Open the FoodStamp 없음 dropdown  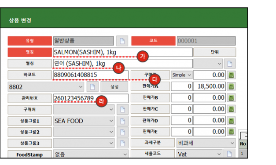pyautogui.click(x=91, y=154)
